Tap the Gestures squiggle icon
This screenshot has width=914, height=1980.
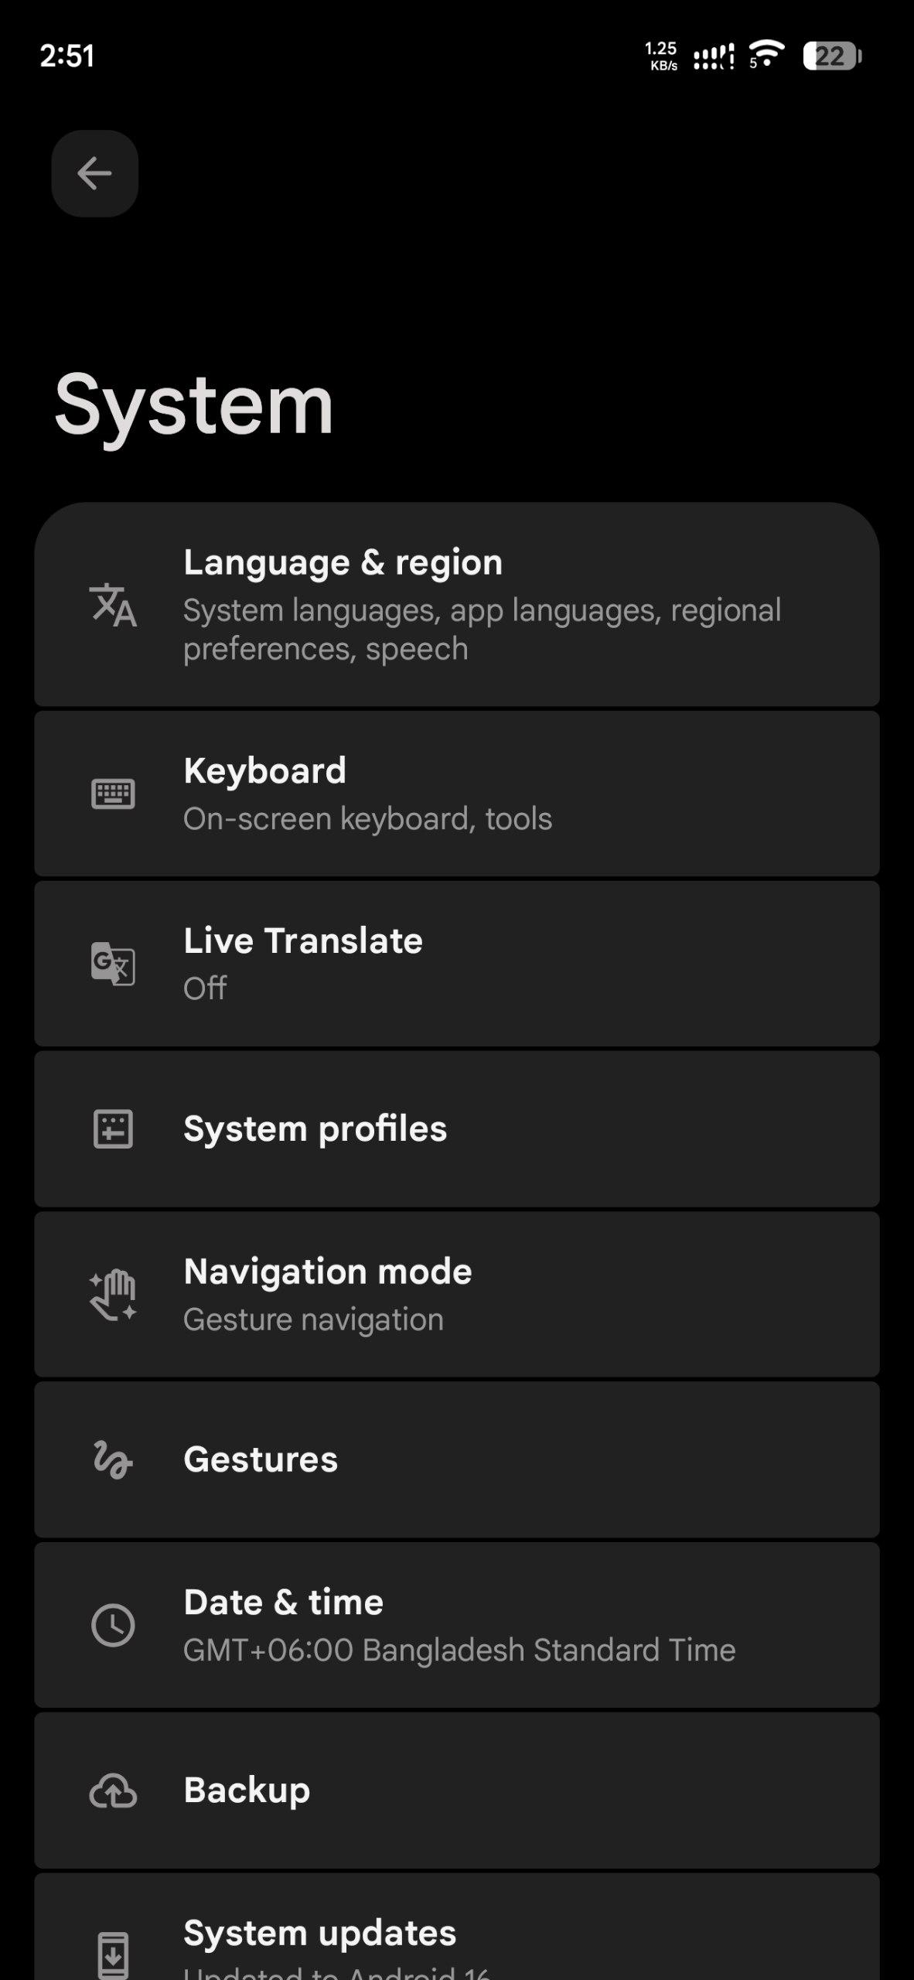(x=113, y=1460)
